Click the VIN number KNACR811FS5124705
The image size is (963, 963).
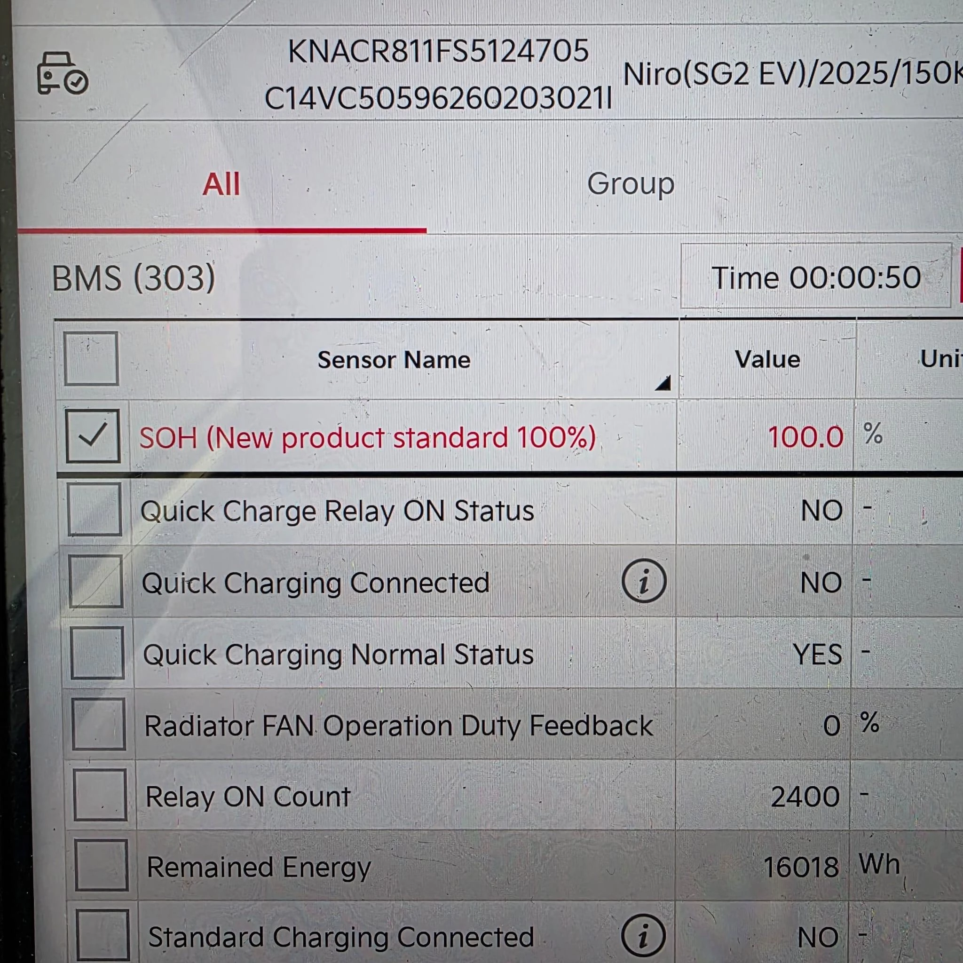pyautogui.click(x=438, y=51)
